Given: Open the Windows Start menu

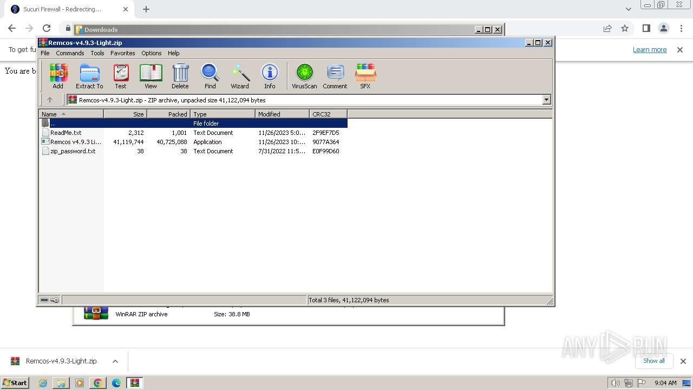Looking at the screenshot, I should click(x=15, y=382).
